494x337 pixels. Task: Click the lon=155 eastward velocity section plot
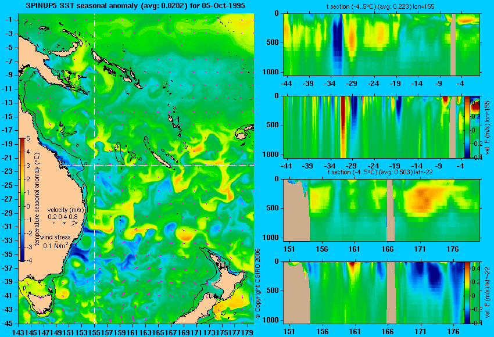click(x=373, y=127)
